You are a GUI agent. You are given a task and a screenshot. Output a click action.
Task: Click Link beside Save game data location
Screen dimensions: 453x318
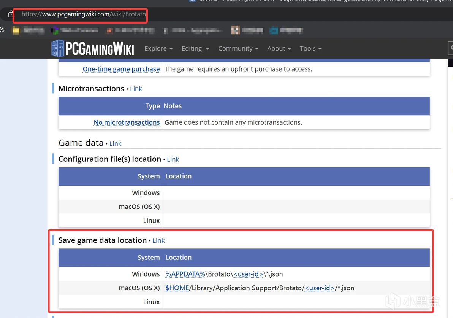(x=158, y=240)
